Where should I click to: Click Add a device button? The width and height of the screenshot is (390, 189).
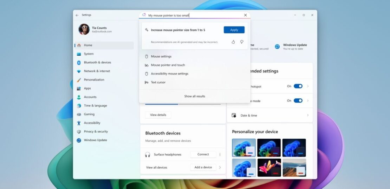tap(203, 167)
